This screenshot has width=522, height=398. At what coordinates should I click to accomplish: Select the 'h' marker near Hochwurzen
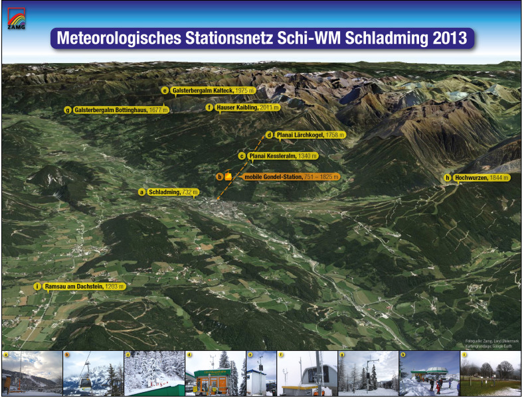[x=448, y=178]
